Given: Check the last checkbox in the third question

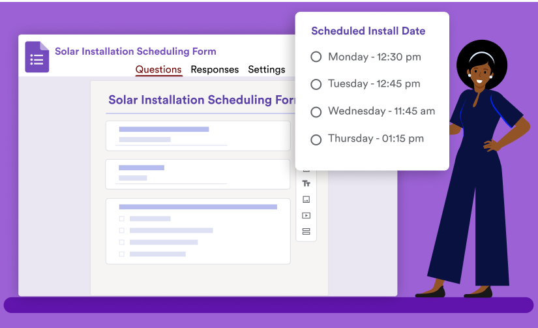Looking at the screenshot, I should pos(121,254).
